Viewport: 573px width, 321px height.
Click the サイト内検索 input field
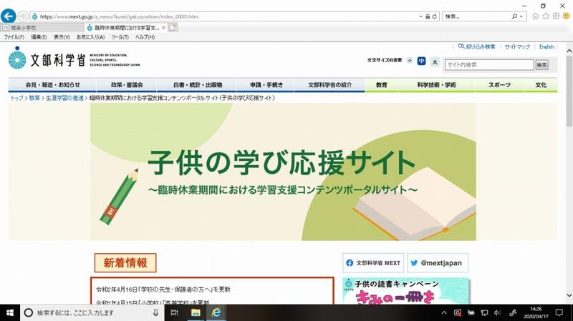(488, 65)
